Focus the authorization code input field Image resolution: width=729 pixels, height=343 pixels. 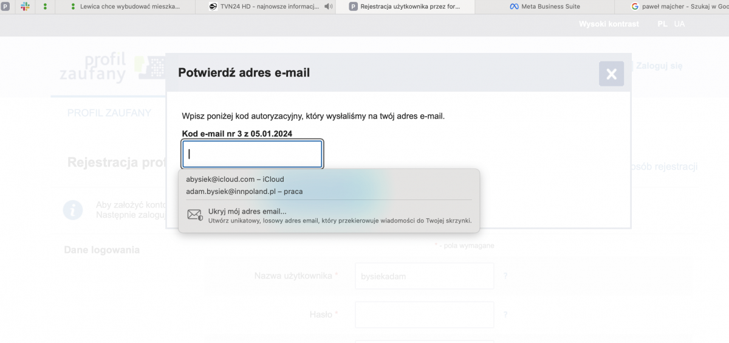click(252, 154)
